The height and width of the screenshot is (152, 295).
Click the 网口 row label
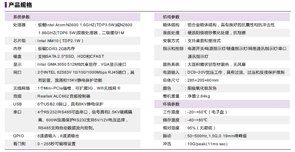point(17,72)
